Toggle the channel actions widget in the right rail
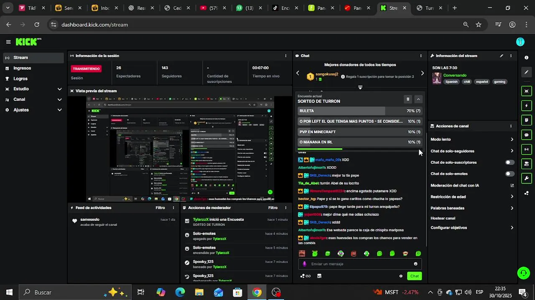 point(527,164)
